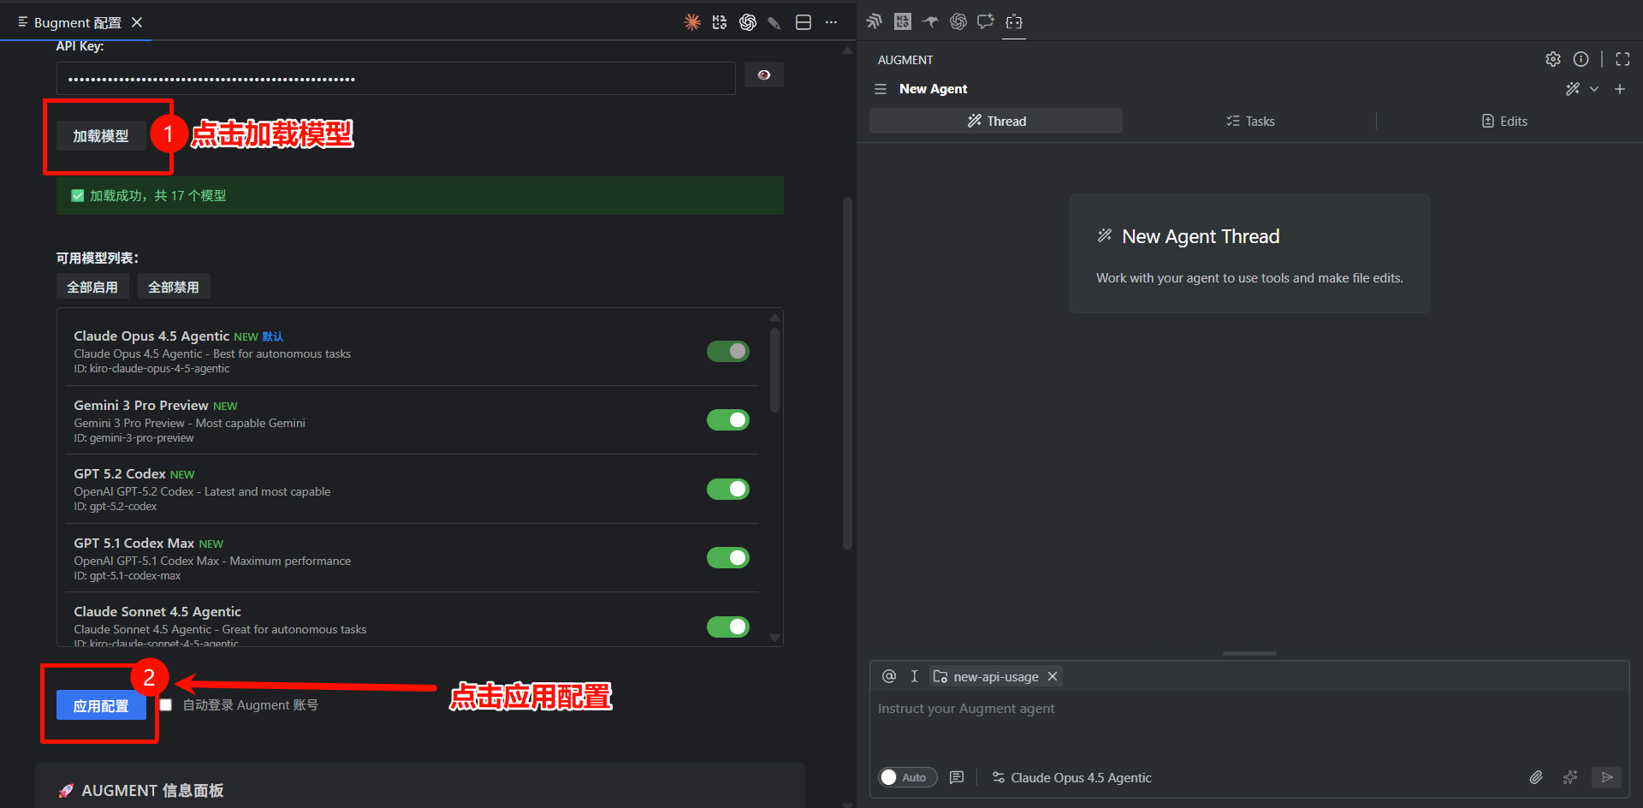Open the editor more actions ellipsis
1643x808 pixels.
831,22
